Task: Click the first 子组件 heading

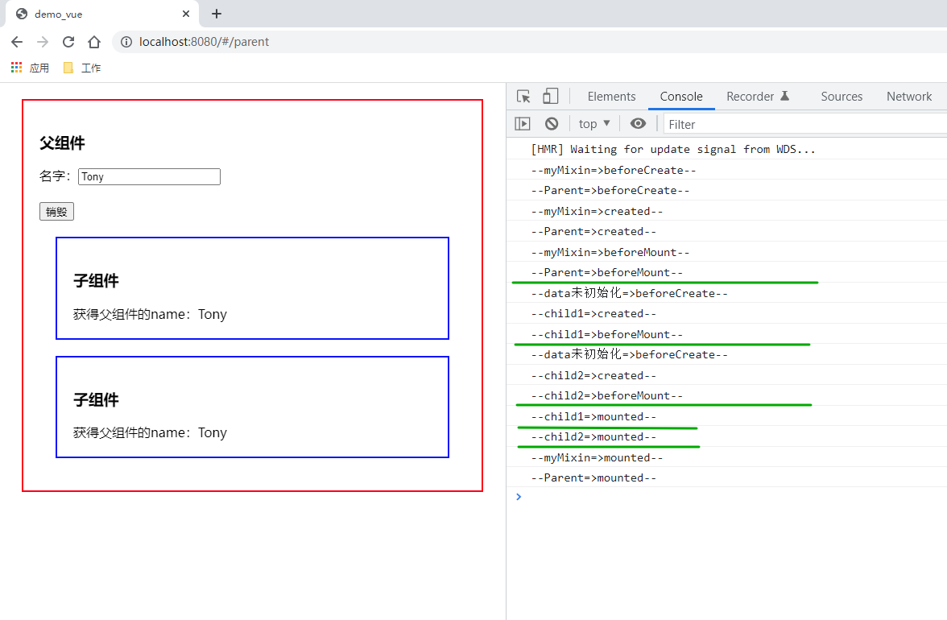Action: tap(96, 281)
